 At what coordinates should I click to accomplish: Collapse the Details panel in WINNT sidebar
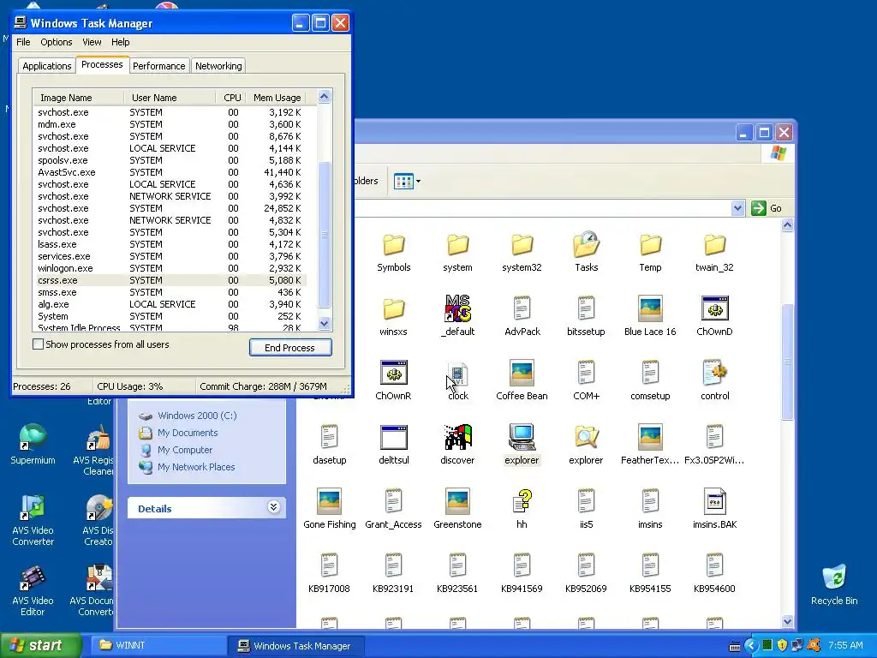point(273,507)
